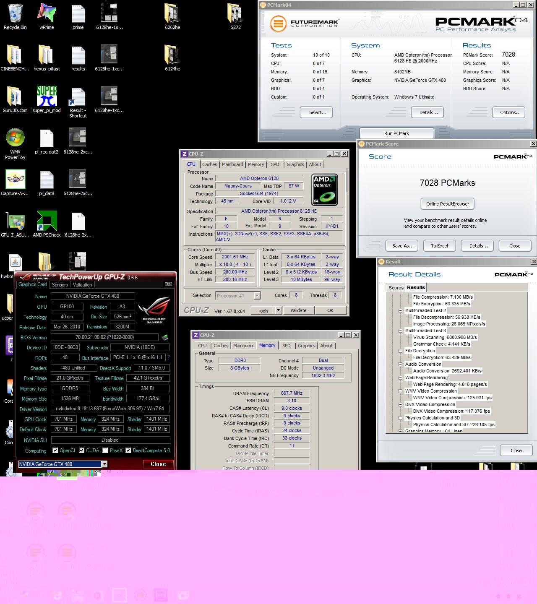537x604 pixels.
Task: Launch the GPU-Z_ASU desktop icon
Action: 15,224
